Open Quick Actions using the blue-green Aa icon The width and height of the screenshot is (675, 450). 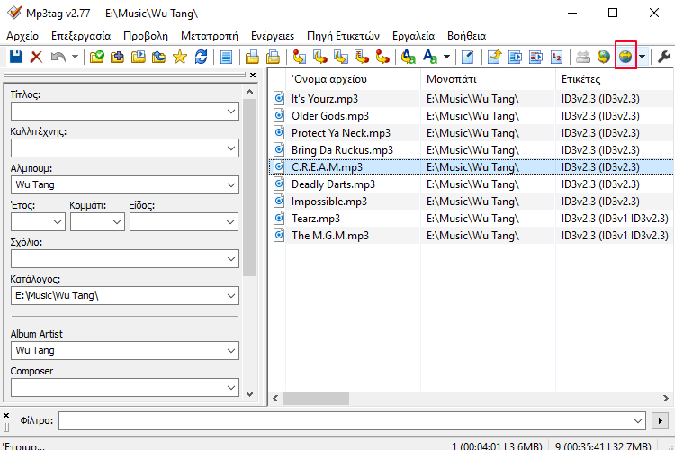click(x=430, y=57)
